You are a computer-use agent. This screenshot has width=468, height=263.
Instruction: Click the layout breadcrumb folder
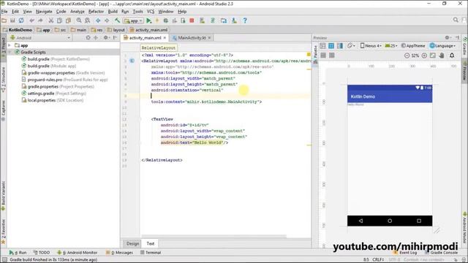[x=116, y=30]
